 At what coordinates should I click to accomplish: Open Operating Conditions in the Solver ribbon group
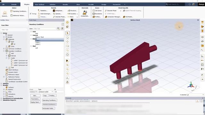coord(19,11)
